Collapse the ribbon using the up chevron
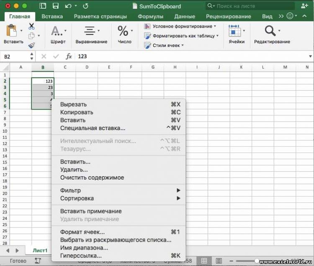The width and height of the screenshot is (314, 266). (x=304, y=16)
